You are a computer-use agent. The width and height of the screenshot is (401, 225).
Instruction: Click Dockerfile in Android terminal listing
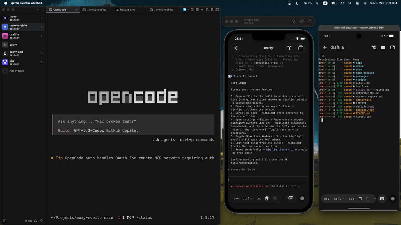(x=364, y=100)
